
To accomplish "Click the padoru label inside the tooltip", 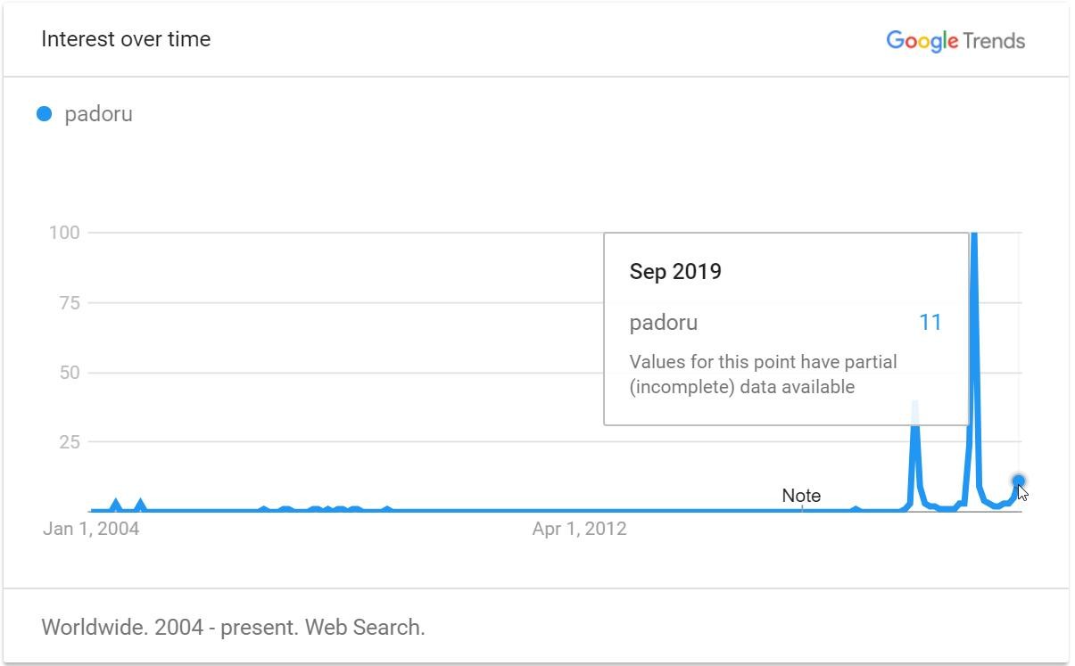I will pos(664,323).
